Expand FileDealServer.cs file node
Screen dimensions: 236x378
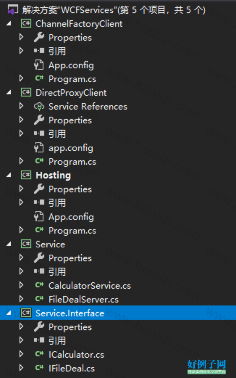click(x=21, y=299)
